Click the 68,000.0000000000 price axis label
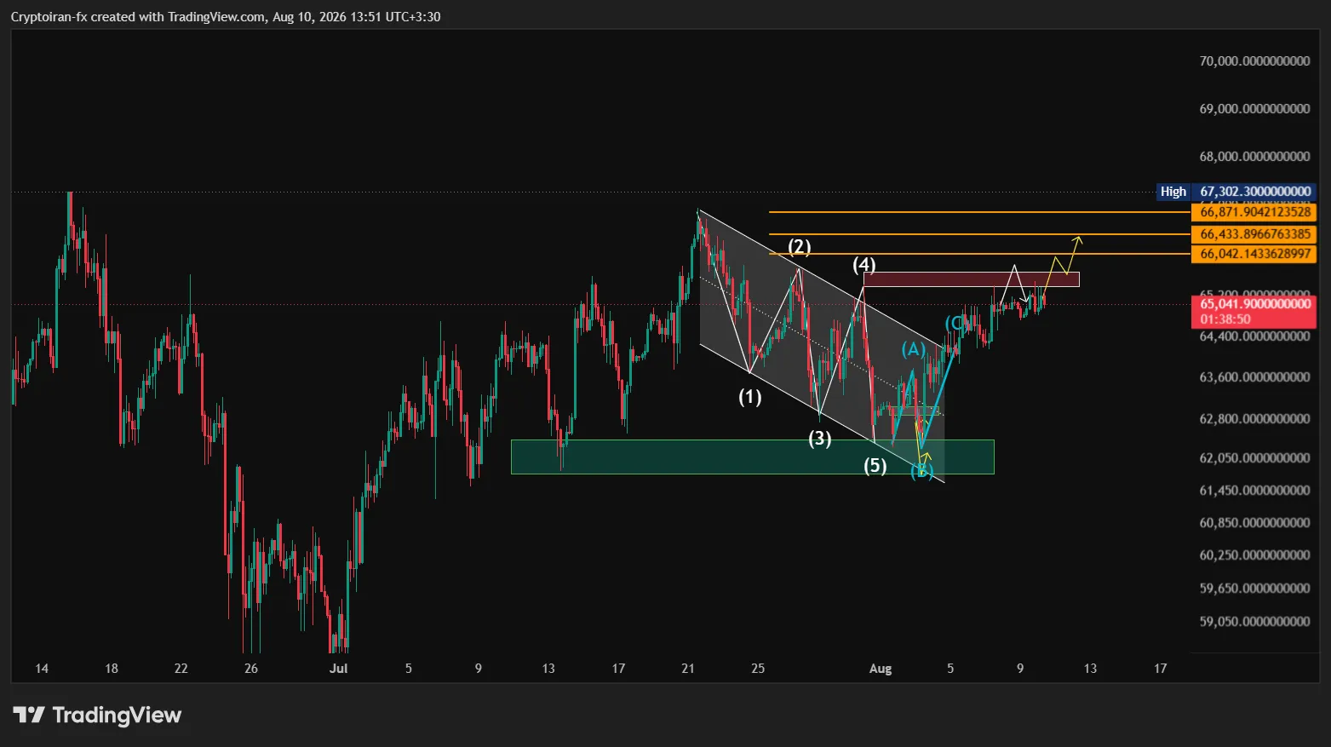 tap(1254, 157)
